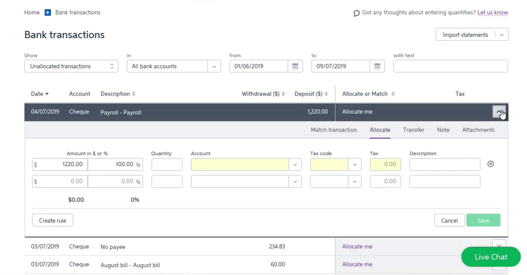Click the first line Tax amount field
Screen dimensions: 527x275
[385, 164]
